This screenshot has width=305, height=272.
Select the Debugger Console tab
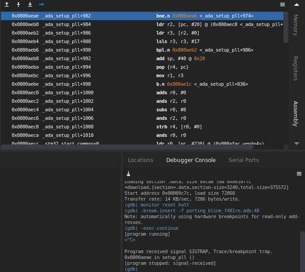[191, 160]
